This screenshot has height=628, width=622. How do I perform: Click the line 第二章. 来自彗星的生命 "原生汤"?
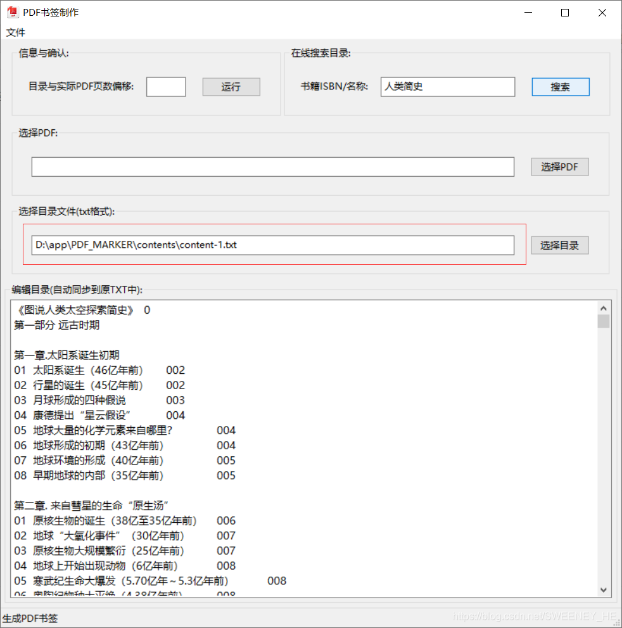[91, 506]
